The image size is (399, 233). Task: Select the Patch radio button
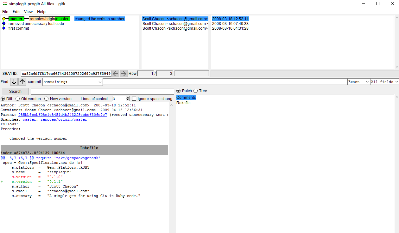[x=179, y=91]
